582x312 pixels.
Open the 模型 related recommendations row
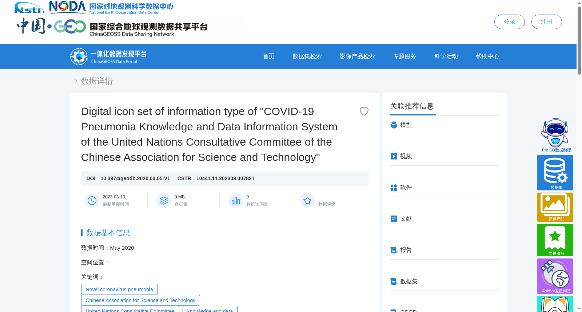[x=445, y=125]
